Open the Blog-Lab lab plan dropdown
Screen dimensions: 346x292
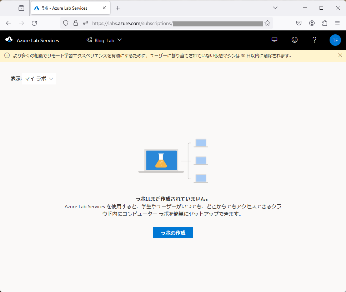point(104,40)
